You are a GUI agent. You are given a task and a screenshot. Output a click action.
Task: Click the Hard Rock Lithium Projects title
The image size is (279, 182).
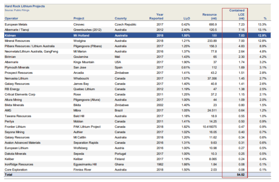25,6
